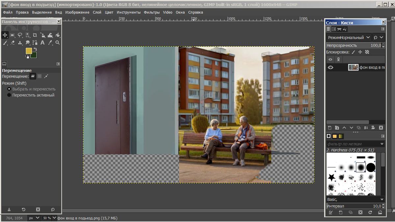This screenshot has width=395, height=222.
Task: Duplicate the layer with the panel button
Action: [x=359, y=128]
